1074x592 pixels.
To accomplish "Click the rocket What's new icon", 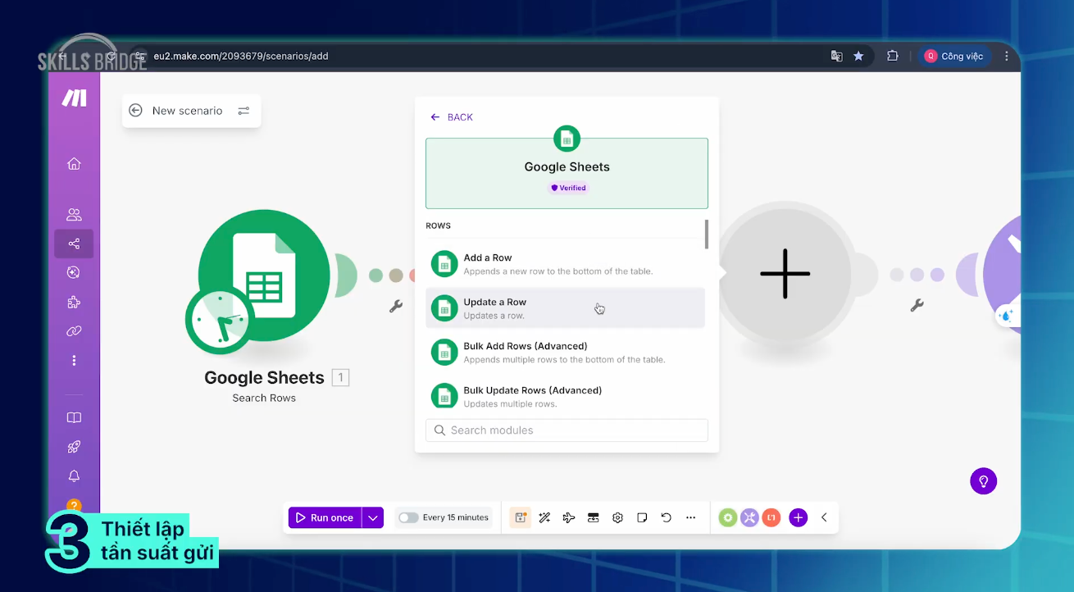I will click(74, 447).
